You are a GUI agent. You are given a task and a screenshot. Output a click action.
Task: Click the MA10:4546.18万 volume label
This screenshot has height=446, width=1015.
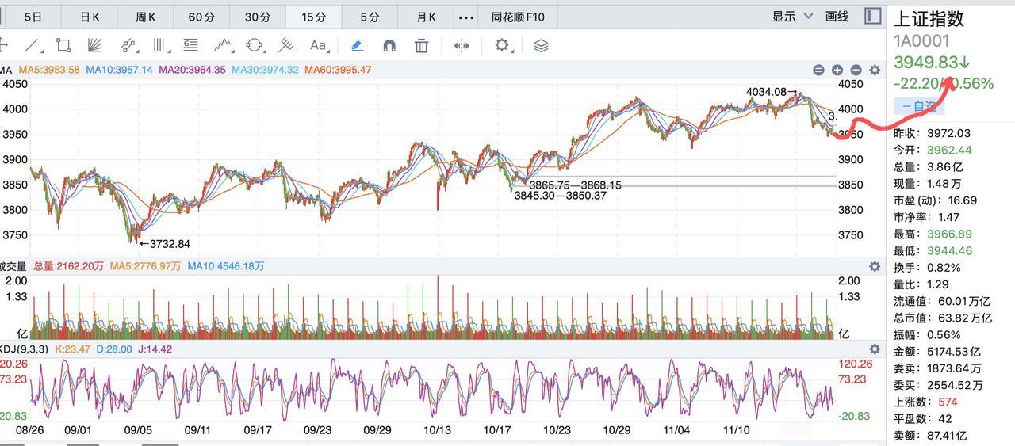click(226, 266)
